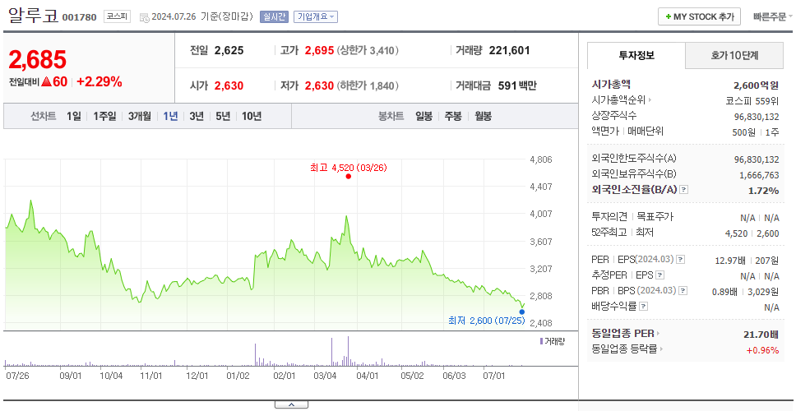Screen dimensions: 796x411
Task: Click the +2.29% change value
Action: tap(99, 81)
